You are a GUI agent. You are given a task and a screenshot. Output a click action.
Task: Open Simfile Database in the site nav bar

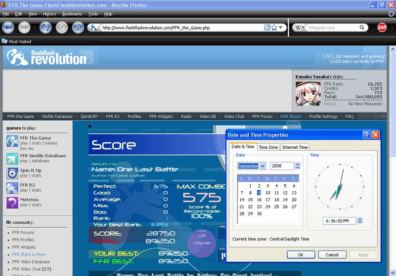tap(57, 116)
